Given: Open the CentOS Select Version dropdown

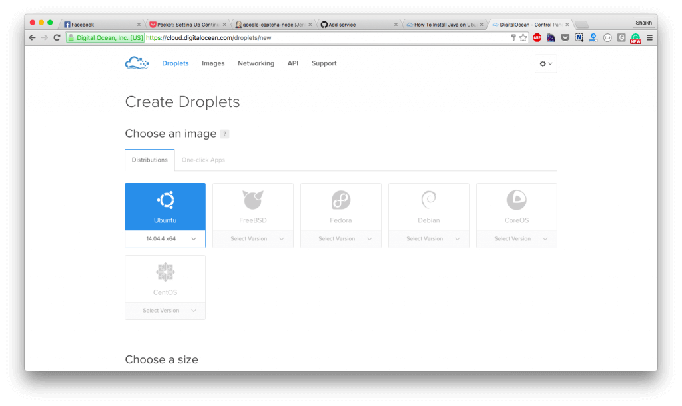Looking at the screenshot, I should pyautogui.click(x=165, y=310).
